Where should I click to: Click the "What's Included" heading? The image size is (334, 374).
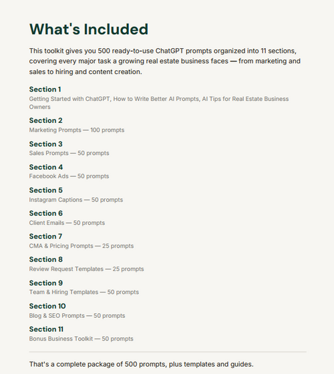point(89,29)
